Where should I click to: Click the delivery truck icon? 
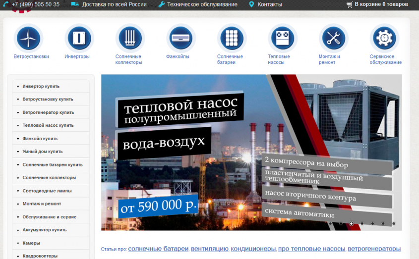click(75, 4)
